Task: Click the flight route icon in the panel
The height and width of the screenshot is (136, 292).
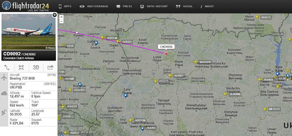Action: (7, 67)
